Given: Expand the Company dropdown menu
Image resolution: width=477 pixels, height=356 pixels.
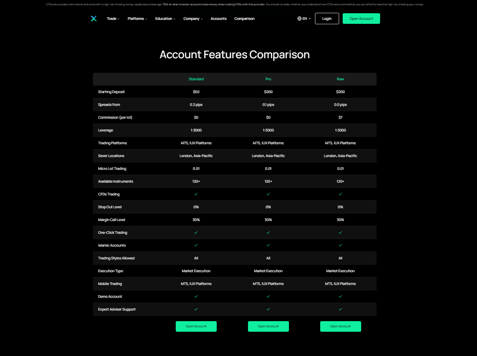Looking at the screenshot, I should point(192,19).
